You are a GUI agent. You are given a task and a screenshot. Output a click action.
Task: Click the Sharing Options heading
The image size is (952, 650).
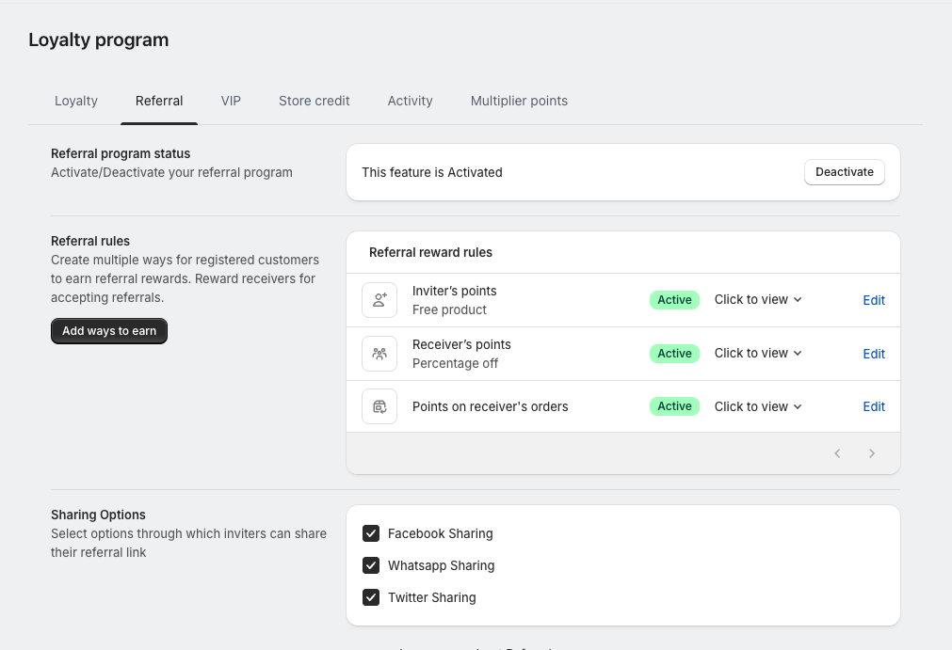[x=98, y=515]
